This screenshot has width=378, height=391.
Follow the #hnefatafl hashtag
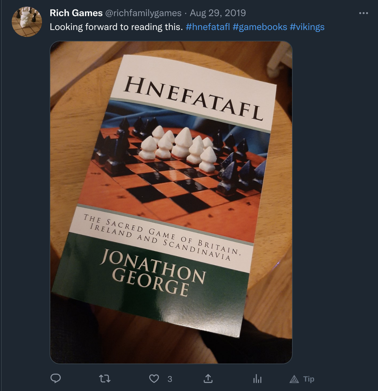208,27
